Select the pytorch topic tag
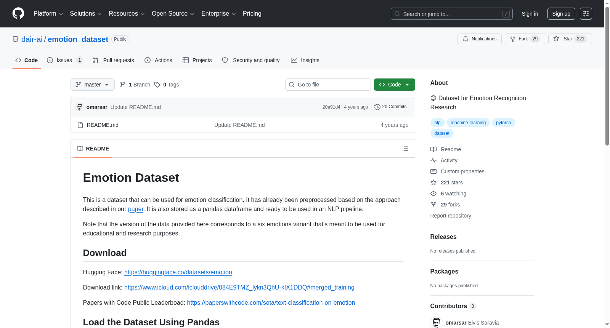This screenshot has width=610, height=328. 504,123
